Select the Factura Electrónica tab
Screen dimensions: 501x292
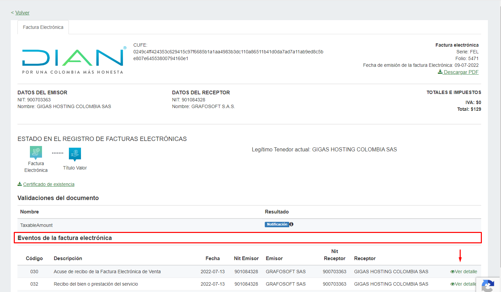tap(43, 27)
